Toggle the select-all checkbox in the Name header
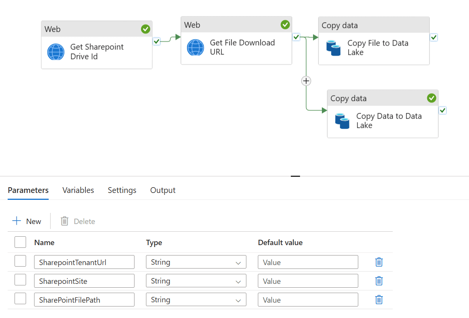Image resolution: width=469 pixels, height=318 pixels. tap(20, 242)
